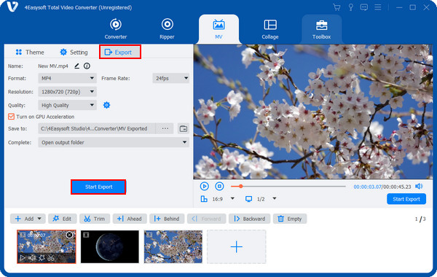Image resolution: width=437 pixels, height=277 pixels.
Task: Select the MV tab
Action: [219, 28]
